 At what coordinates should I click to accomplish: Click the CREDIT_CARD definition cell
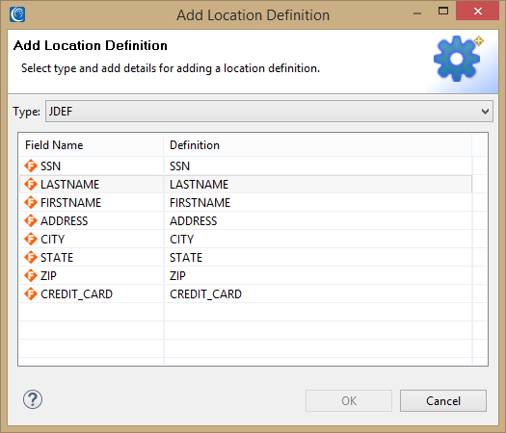tap(318, 294)
